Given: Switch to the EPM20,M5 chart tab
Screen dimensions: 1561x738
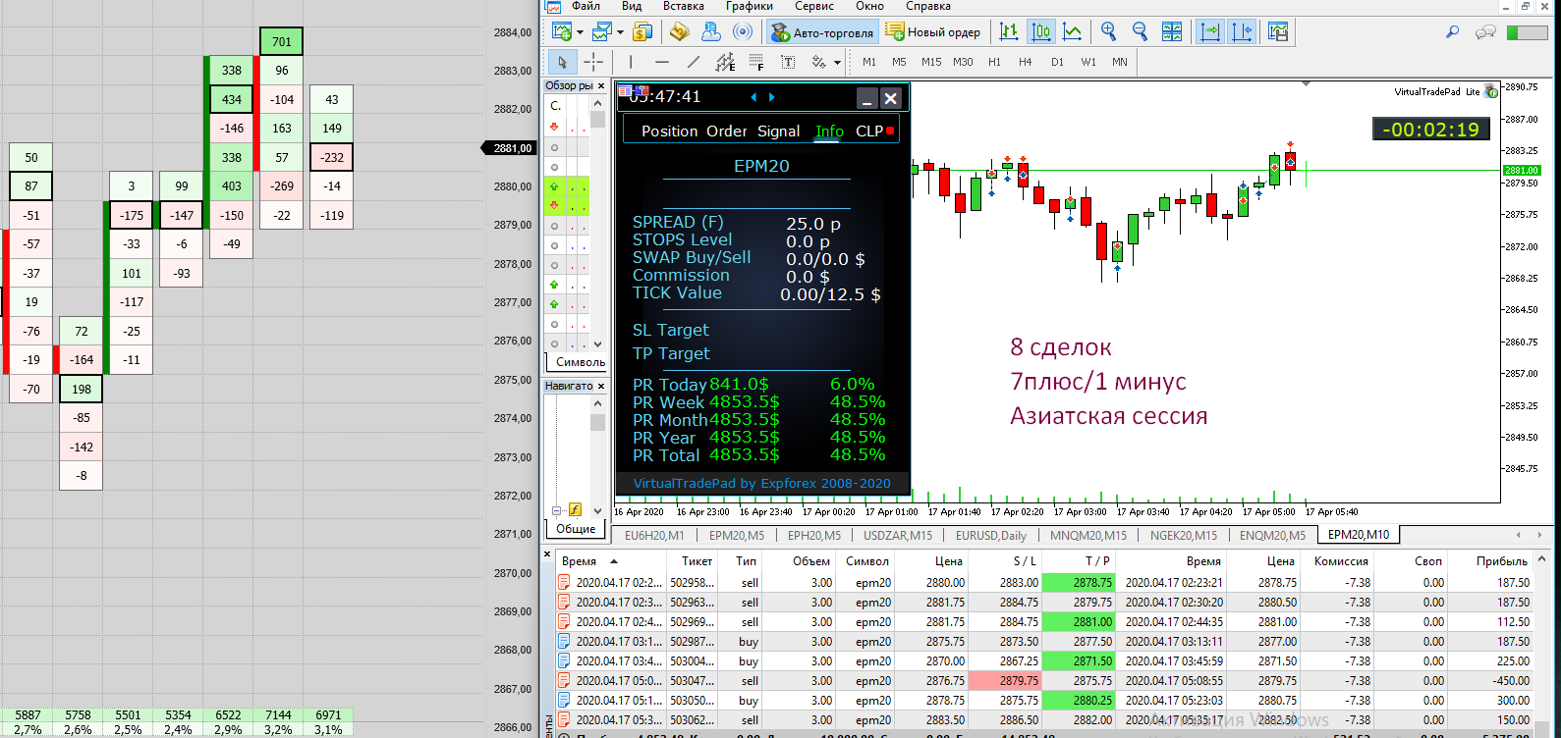Looking at the screenshot, I should coord(737,535).
